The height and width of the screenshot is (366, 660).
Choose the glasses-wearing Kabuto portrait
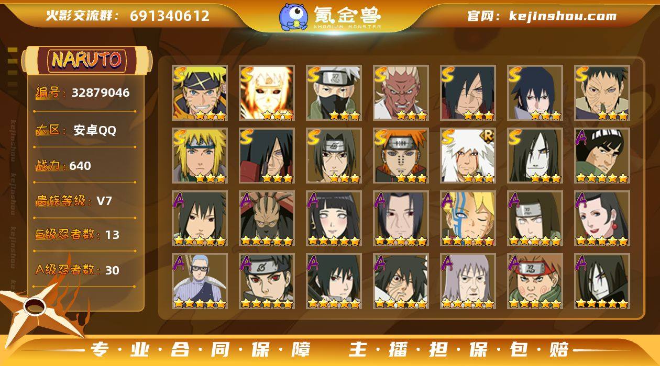[x=200, y=281]
